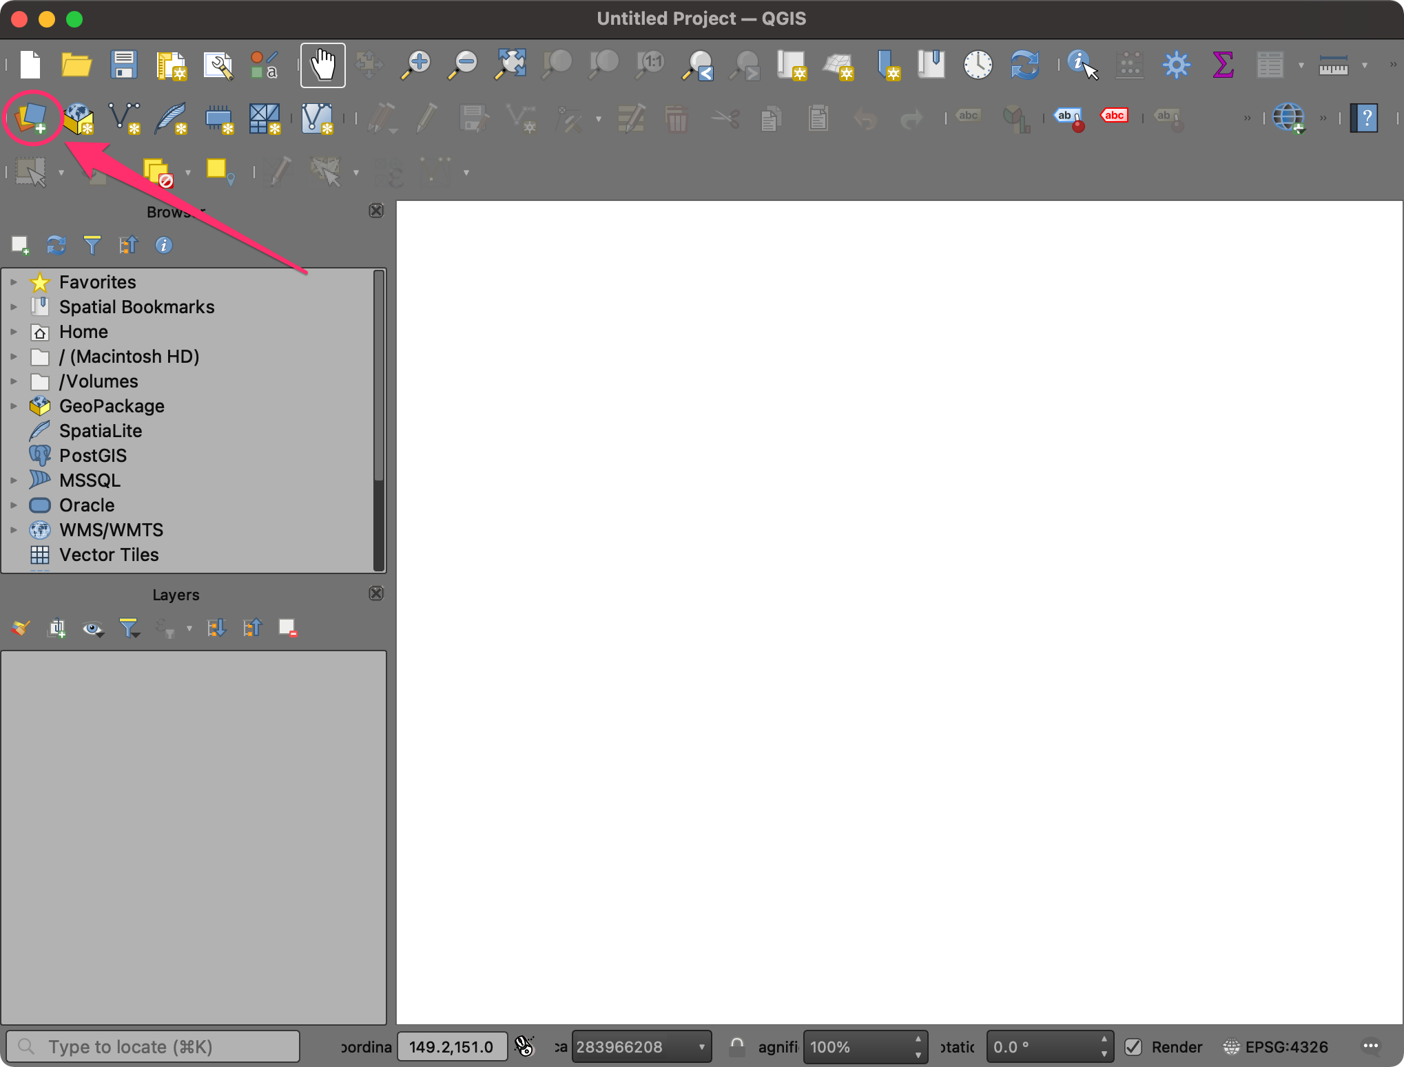Expand the GeoPackage item
Screen dimensions: 1404x1067
(13, 406)
